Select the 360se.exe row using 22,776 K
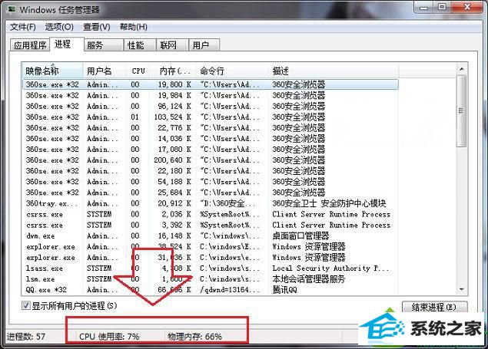The height and width of the screenshot is (349, 488). pos(211,127)
